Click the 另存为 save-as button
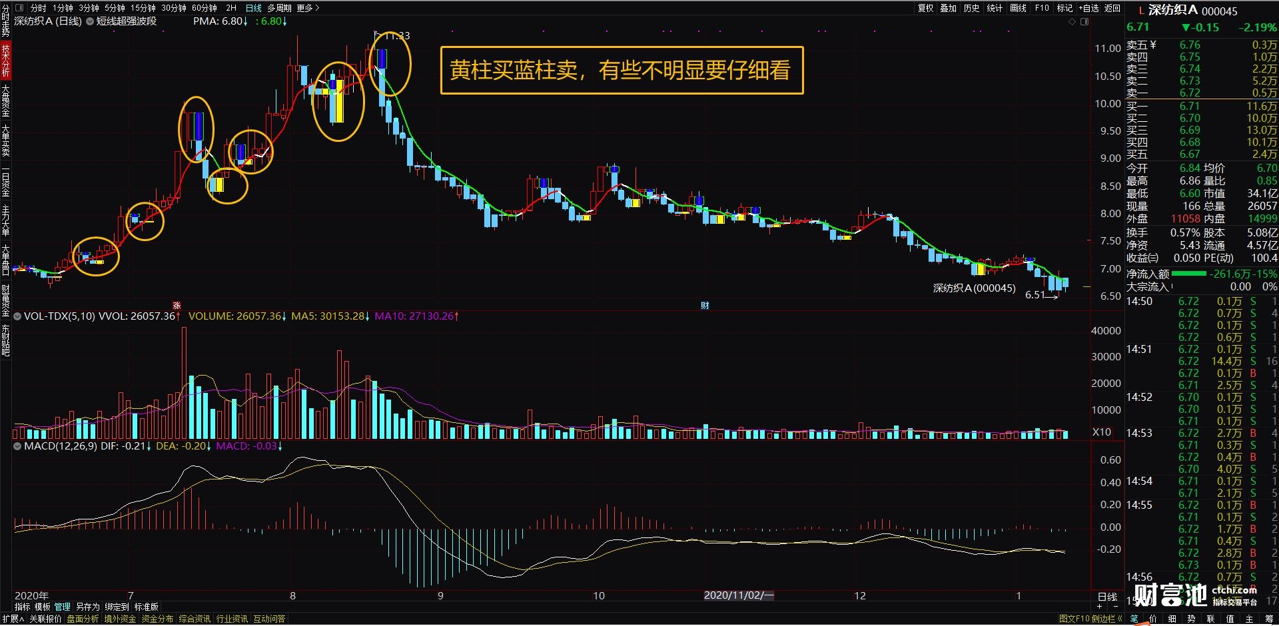The height and width of the screenshot is (626, 1279). [x=87, y=607]
